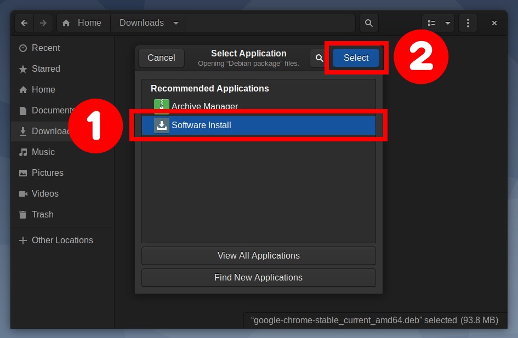This screenshot has height=338, width=518.
Task: Open the Downloads path dropdown arrow
Action: (176, 23)
